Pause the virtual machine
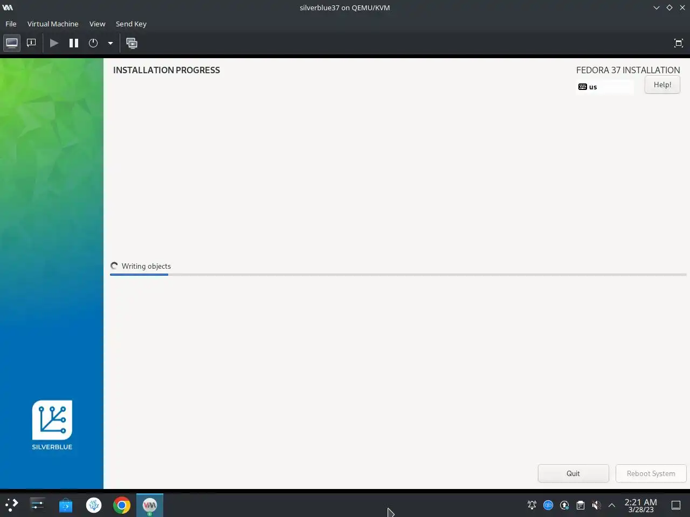Screen dimensions: 690x517 point(74,43)
